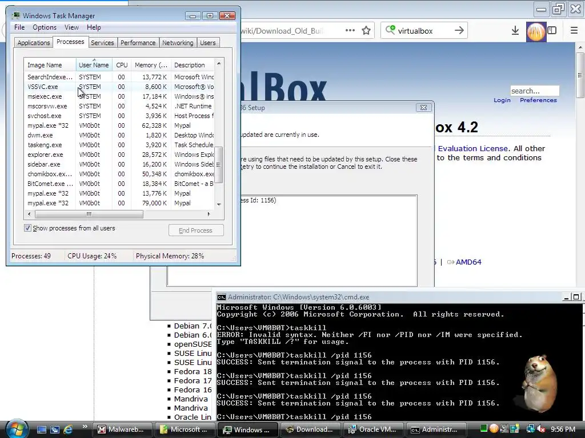Screen dimensions: 585x438
Task: Open AMD64 download link
Action: pyautogui.click(x=468, y=262)
